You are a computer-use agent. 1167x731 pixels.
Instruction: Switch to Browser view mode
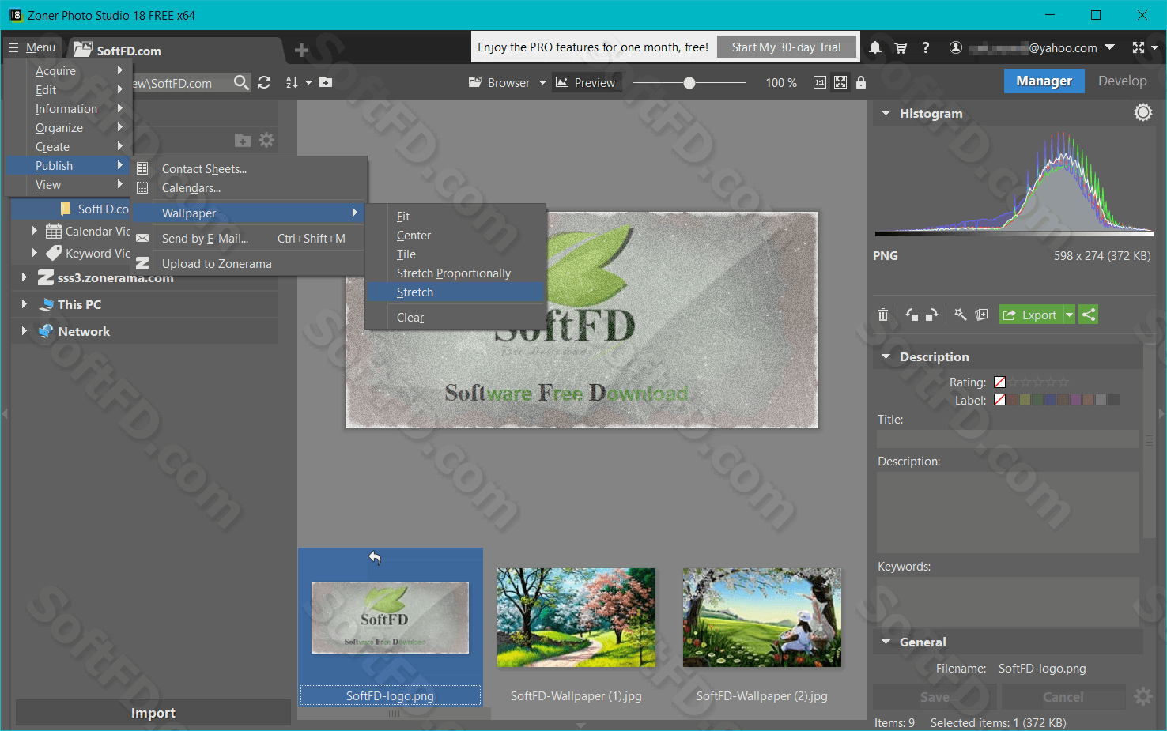click(499, 82)
